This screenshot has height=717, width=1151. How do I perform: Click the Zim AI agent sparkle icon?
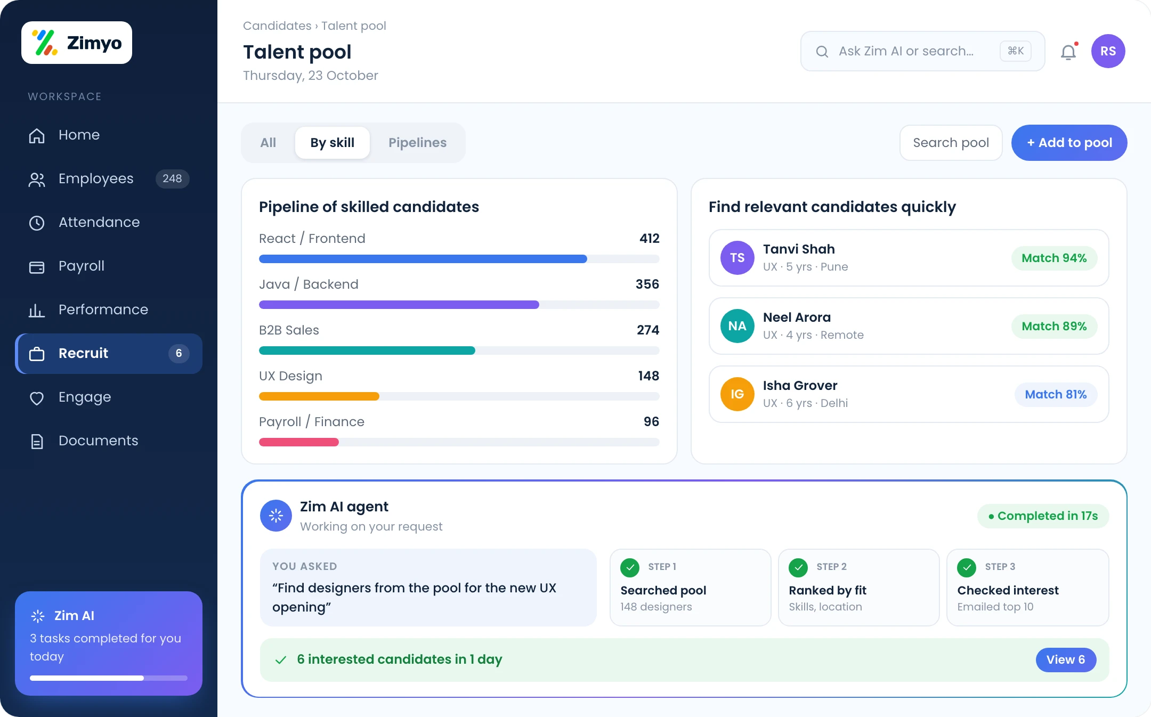(x=276, y=516)
